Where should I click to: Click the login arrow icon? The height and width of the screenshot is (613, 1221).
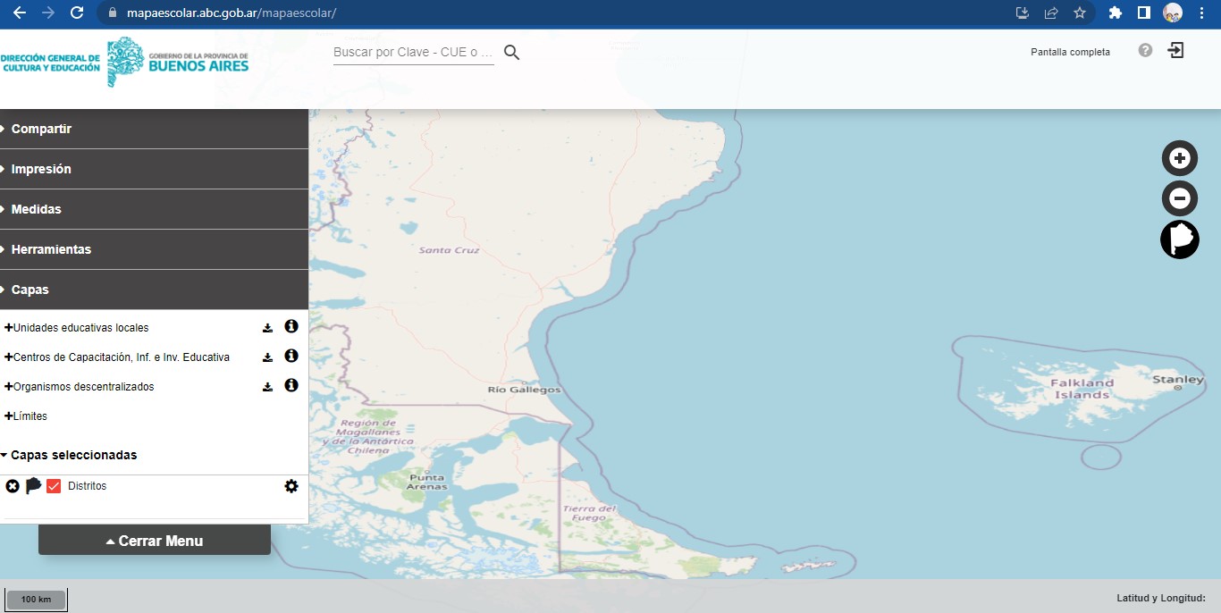tap(1176, 50)
